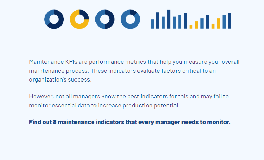Click the mostly light blue donut chart

[130, 19]
